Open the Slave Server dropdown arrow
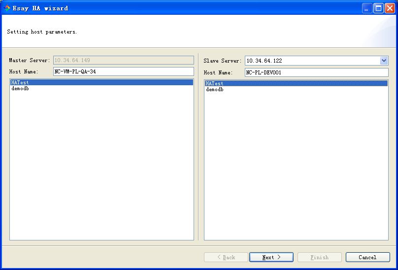This screenshot has height=270, width=398. (x=384, y=61)
